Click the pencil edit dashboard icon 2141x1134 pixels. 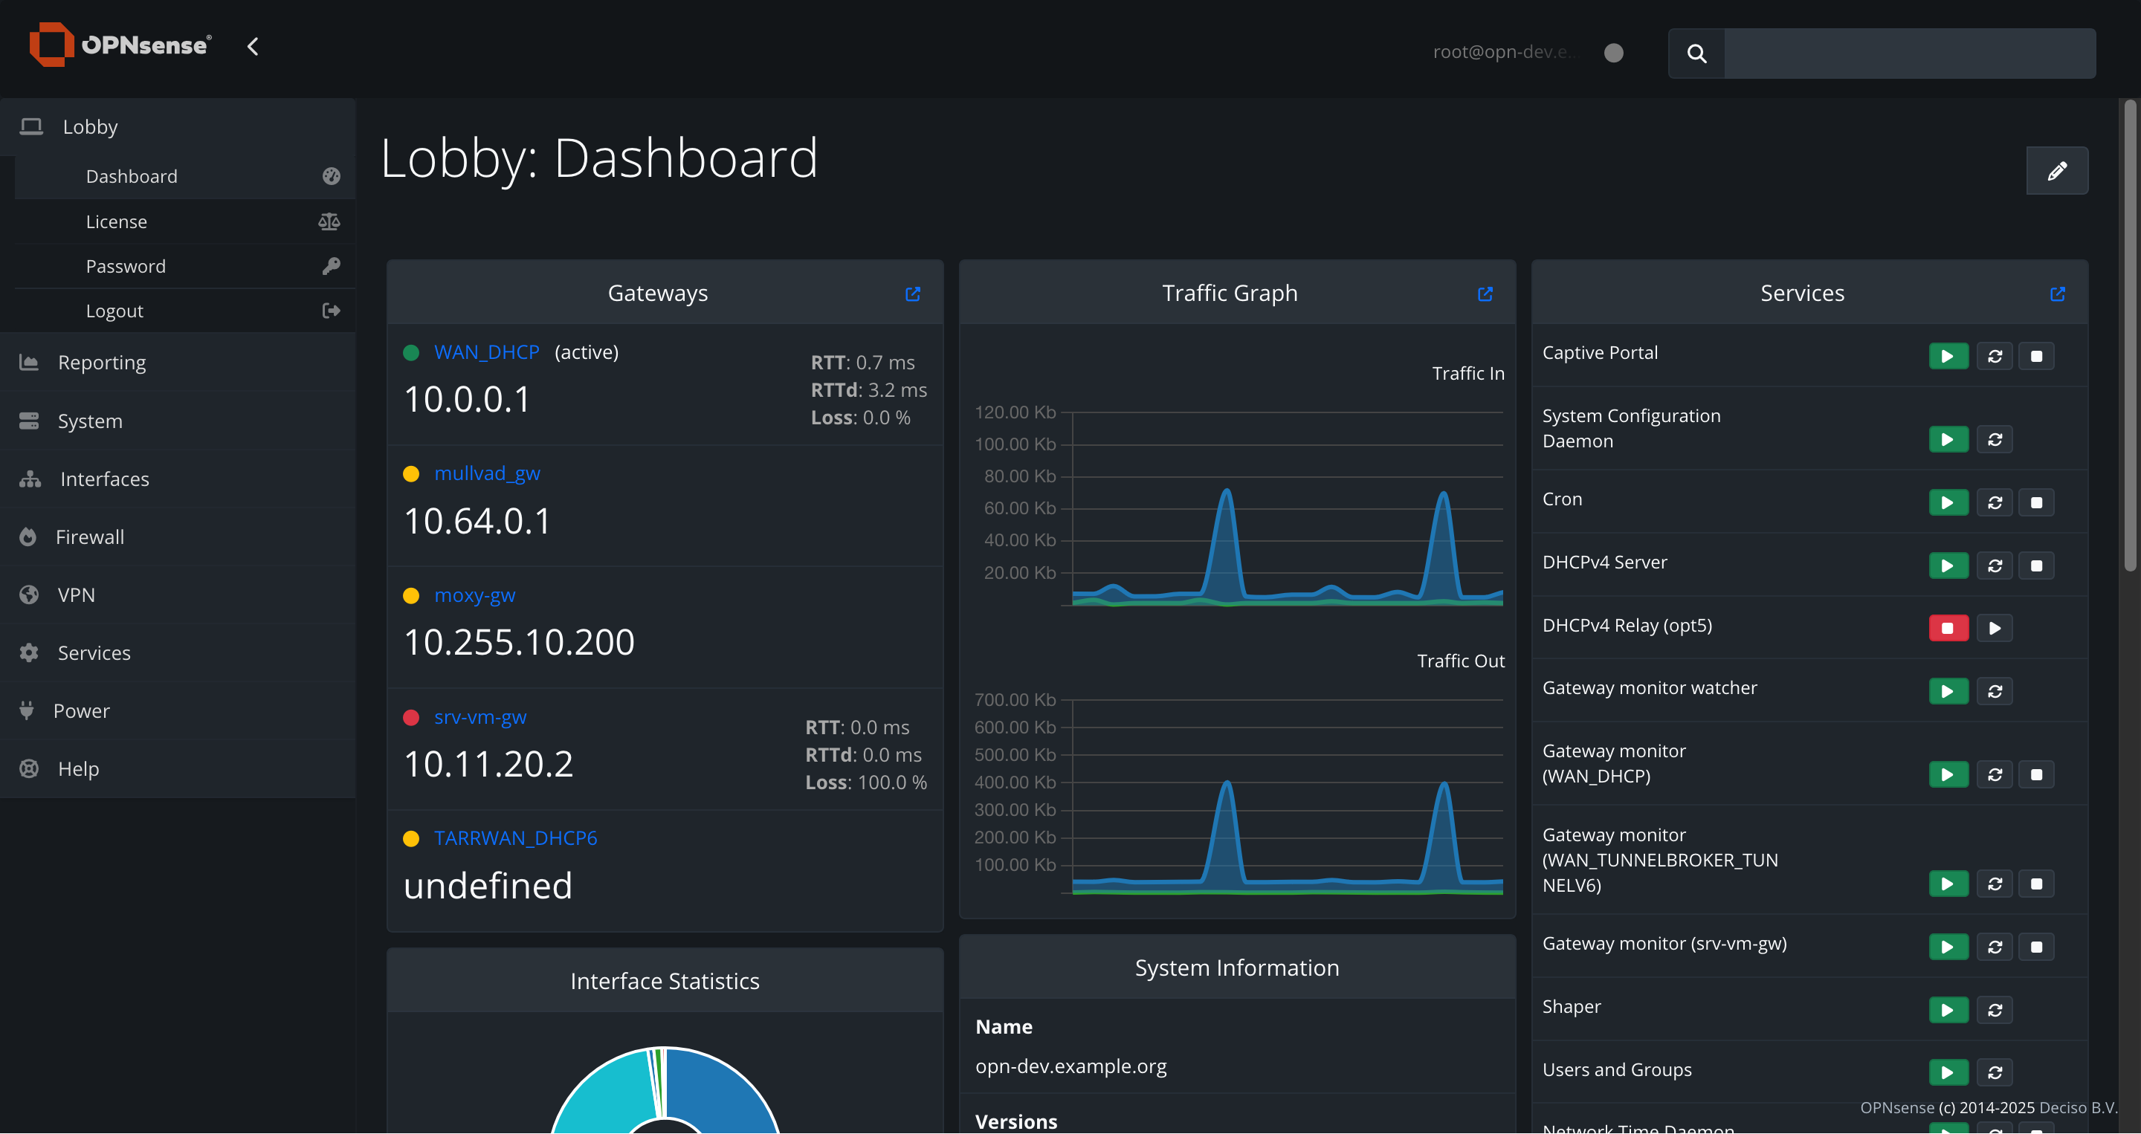pos(2056,171)
